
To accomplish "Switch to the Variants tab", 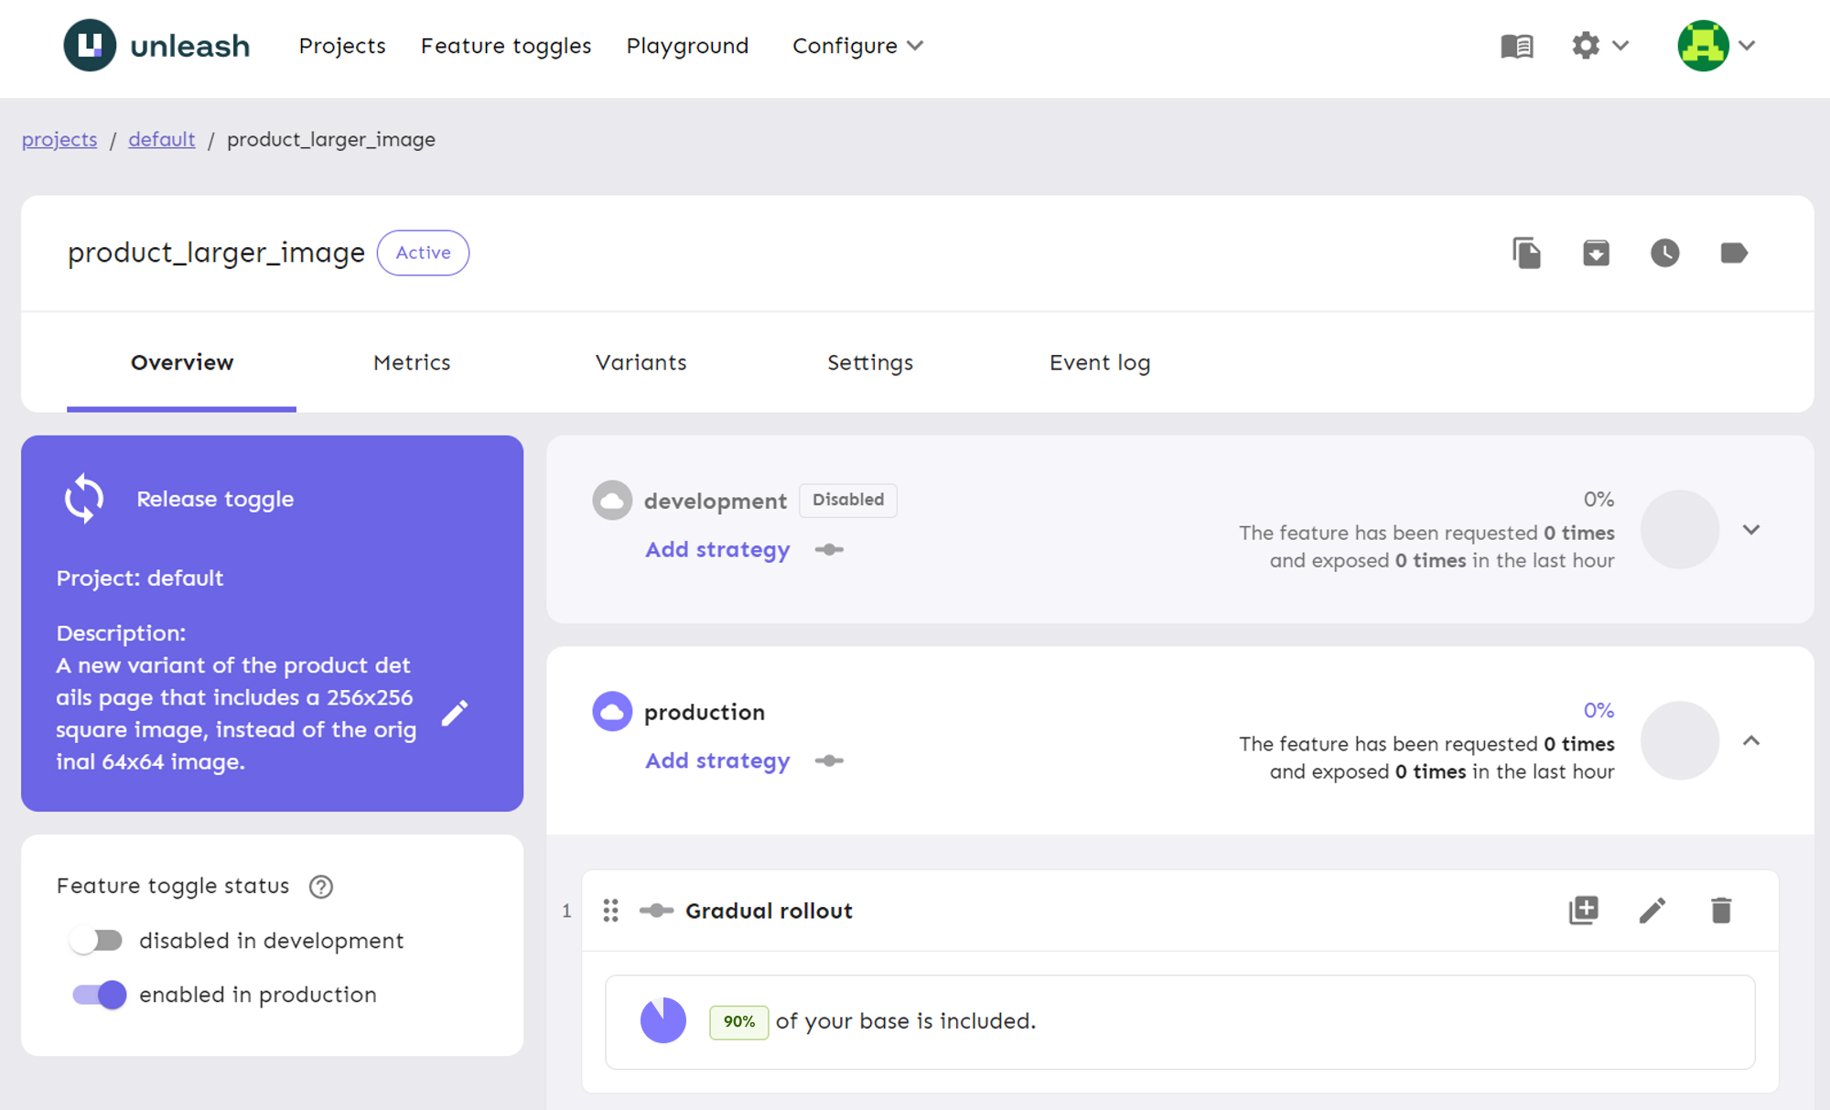I will click(640, 362).
